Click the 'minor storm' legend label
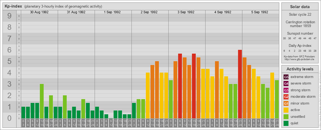The width and height of the screenshot is (321, 130). (x=300, y=103)
